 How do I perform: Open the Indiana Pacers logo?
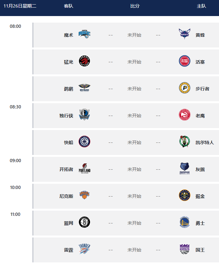coord(185,88)
